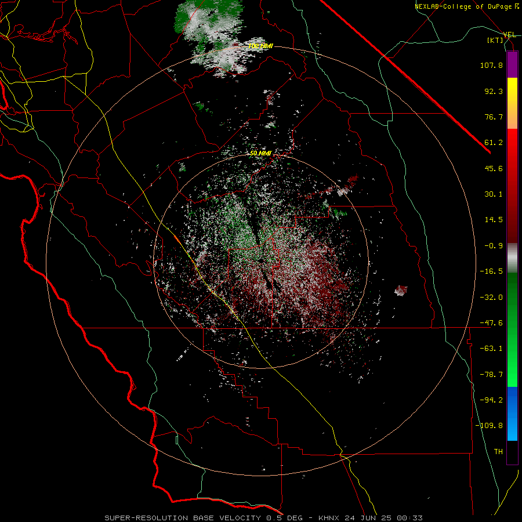The image size is (522, 522).
Task: Click the 92.3 velocity scale value
Action: click(494, 91)
